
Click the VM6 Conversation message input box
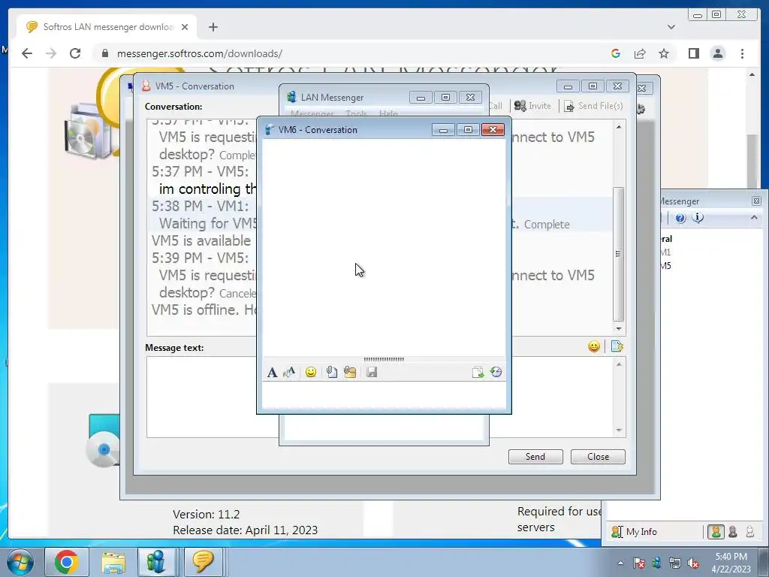[384, 394]
